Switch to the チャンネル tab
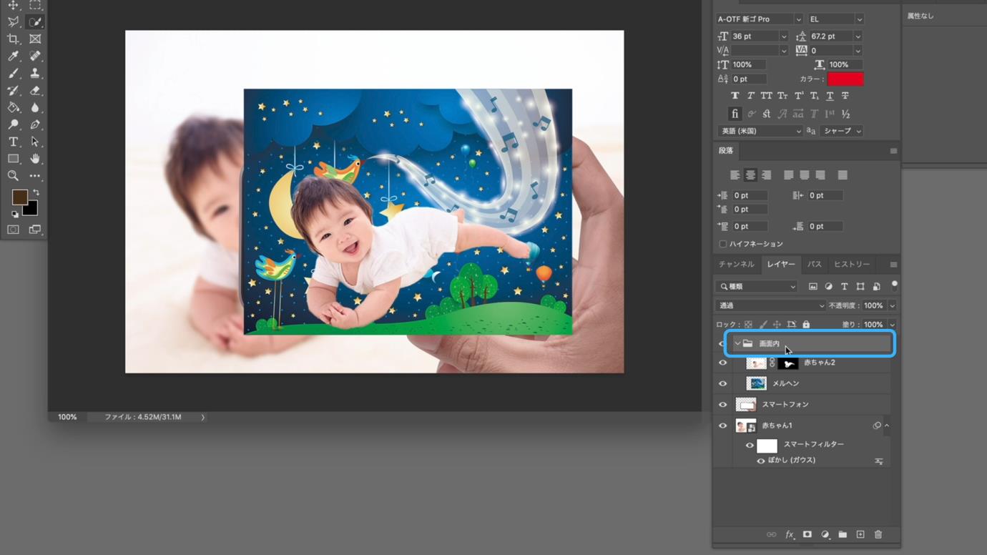 coord(737,265)
